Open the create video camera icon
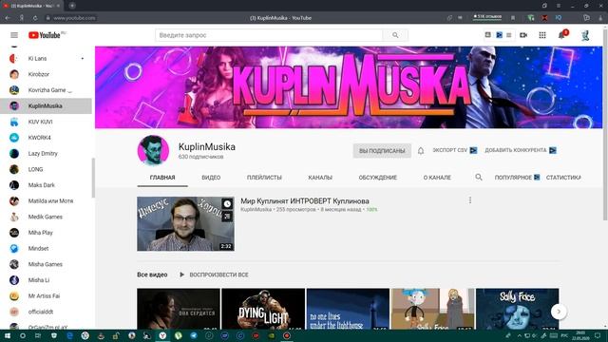 pyautogui.click(x=523, y=35)
